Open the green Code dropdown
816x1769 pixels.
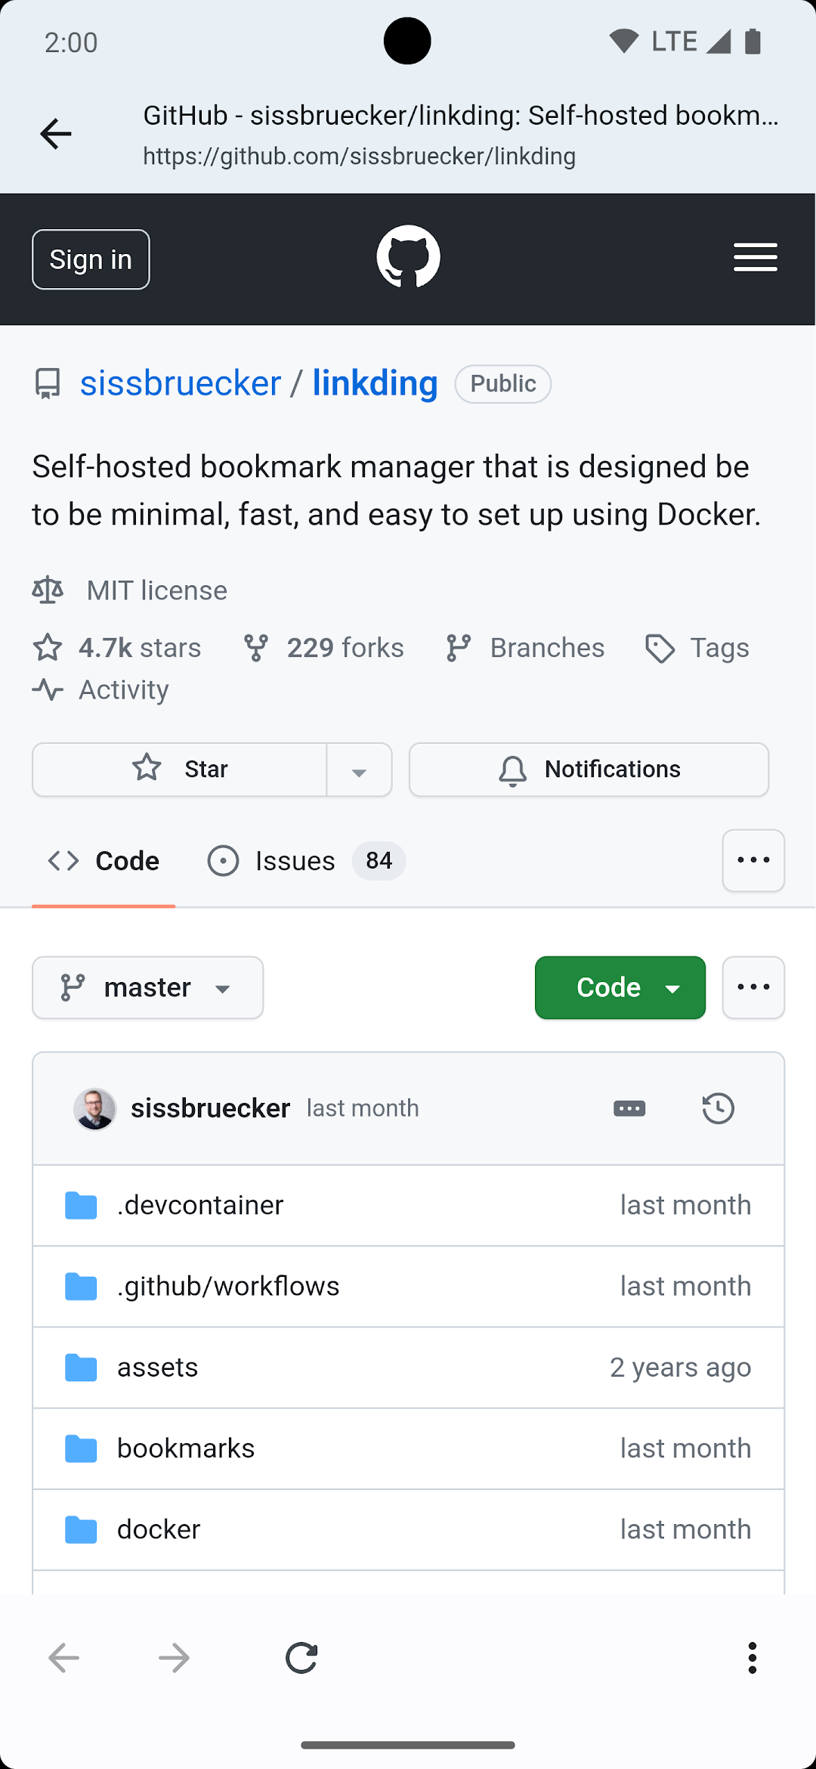(620, 987)
